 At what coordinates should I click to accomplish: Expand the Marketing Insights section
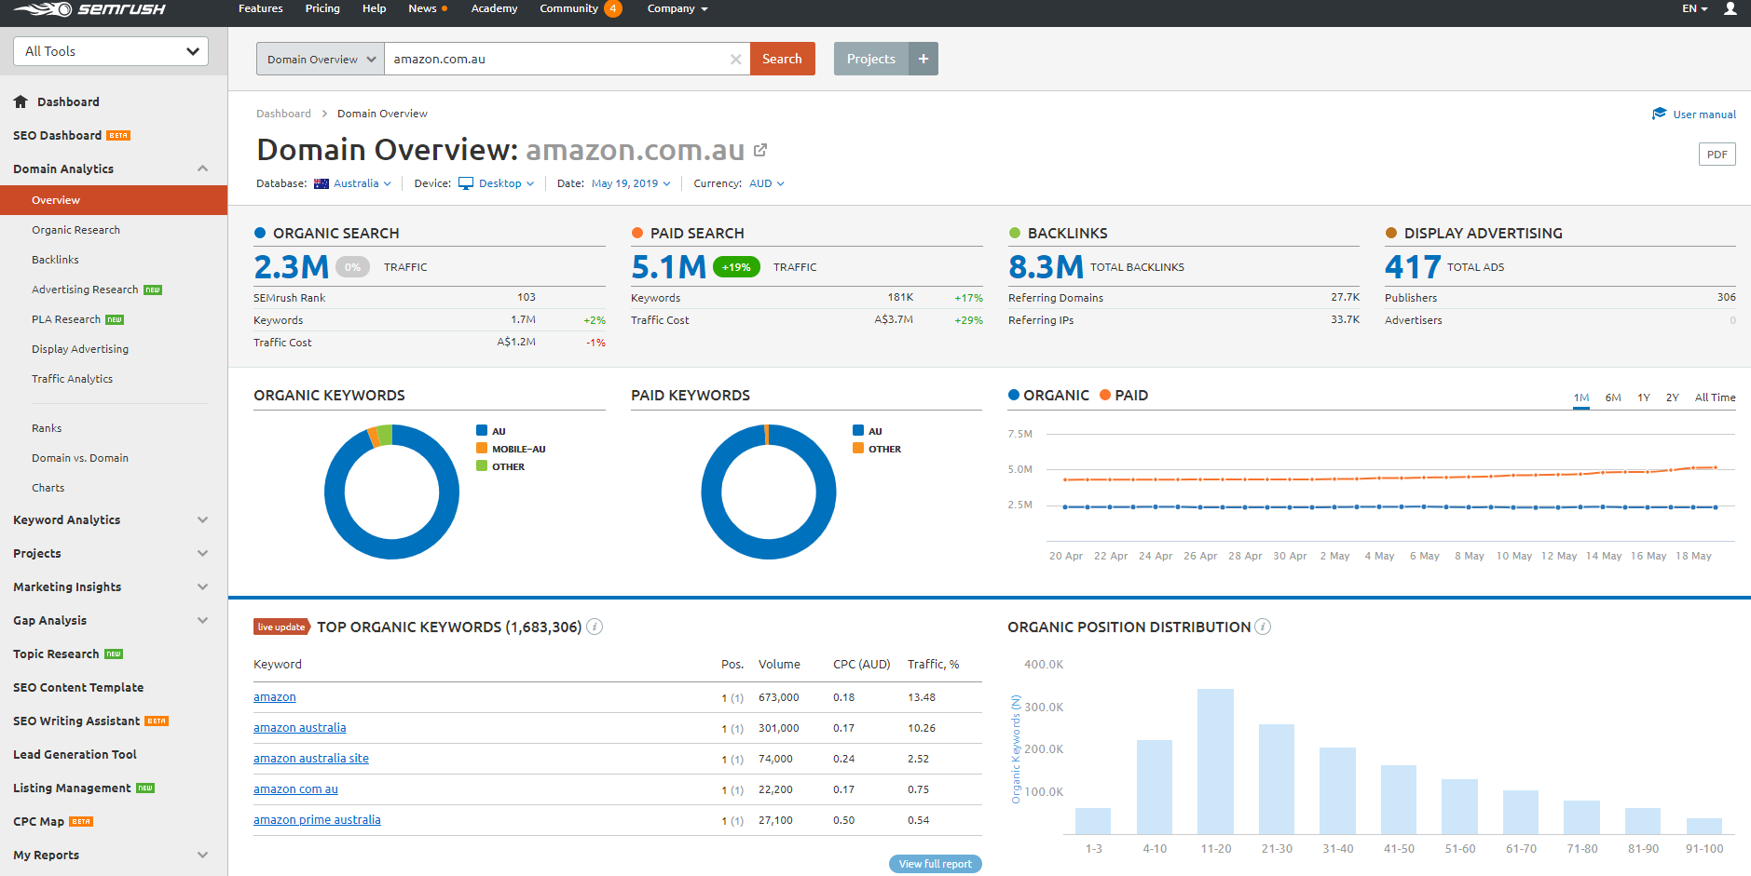coord(202,586)
